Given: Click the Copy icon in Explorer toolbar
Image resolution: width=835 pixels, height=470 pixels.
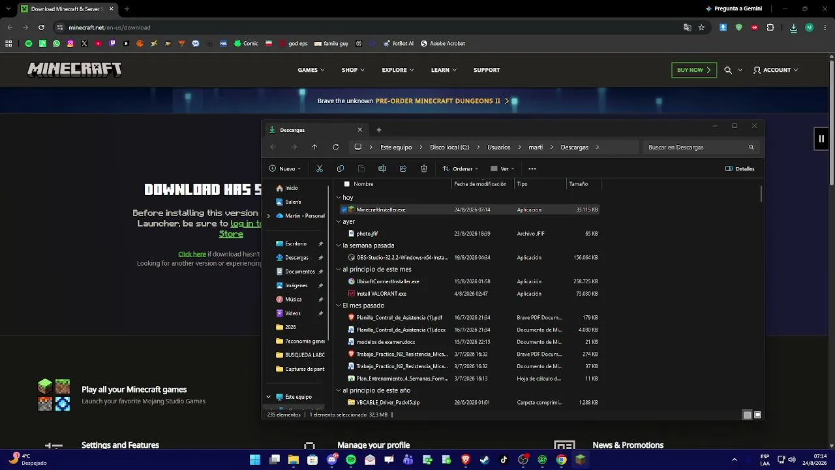Looking at the screenshot, I should click(341, 168).
